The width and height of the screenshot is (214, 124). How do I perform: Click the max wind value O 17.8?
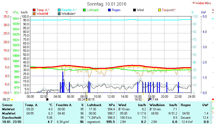(142, 113)
